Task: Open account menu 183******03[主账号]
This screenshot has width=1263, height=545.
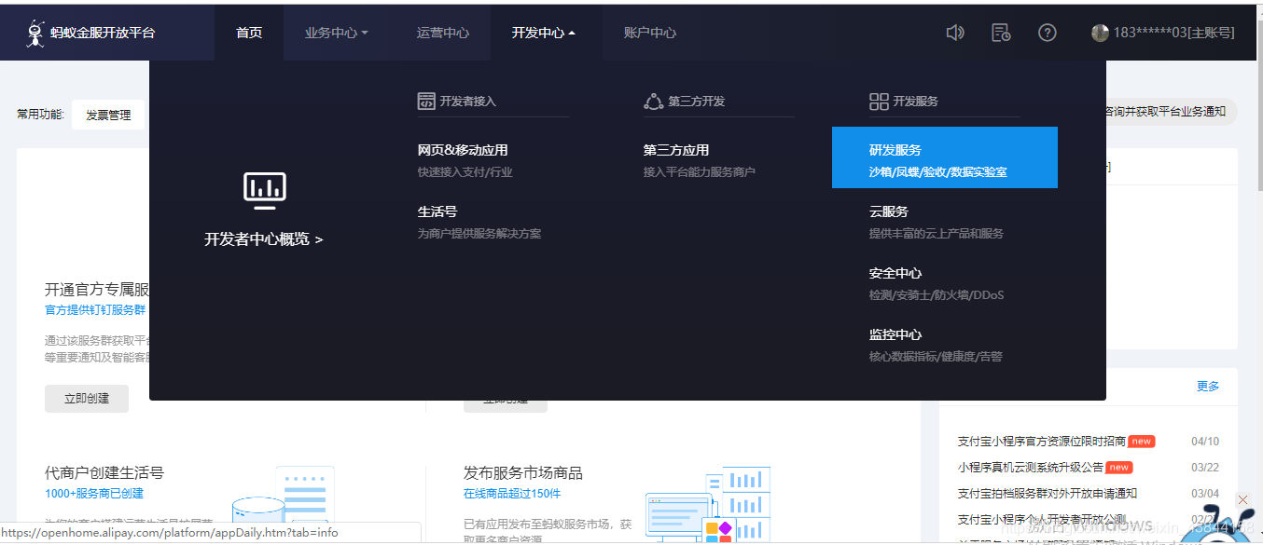Action: [x=1173, y=33]
